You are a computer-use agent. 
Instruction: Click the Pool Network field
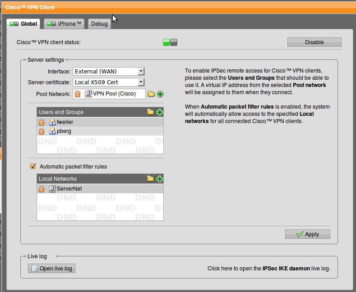(x=109, y=94)
